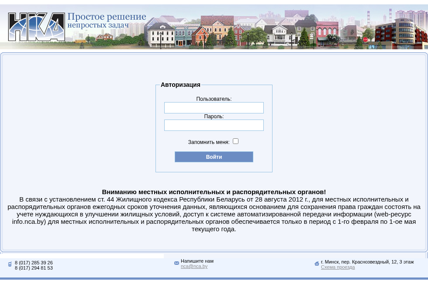Click the bold notice heading Вниманию местных исполнительных
This screenshot has height=291, width=428.
pyautogui.click(x=214, y=192)
